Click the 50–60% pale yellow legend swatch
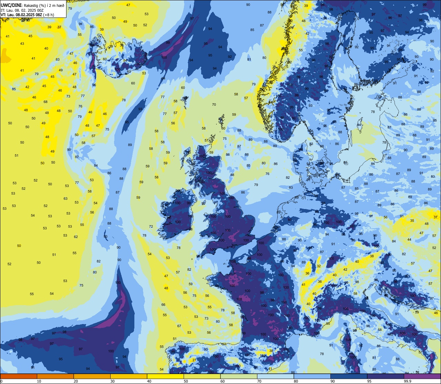Image resolution: width=441 pixels, height=384 pixels. [202, 376]
